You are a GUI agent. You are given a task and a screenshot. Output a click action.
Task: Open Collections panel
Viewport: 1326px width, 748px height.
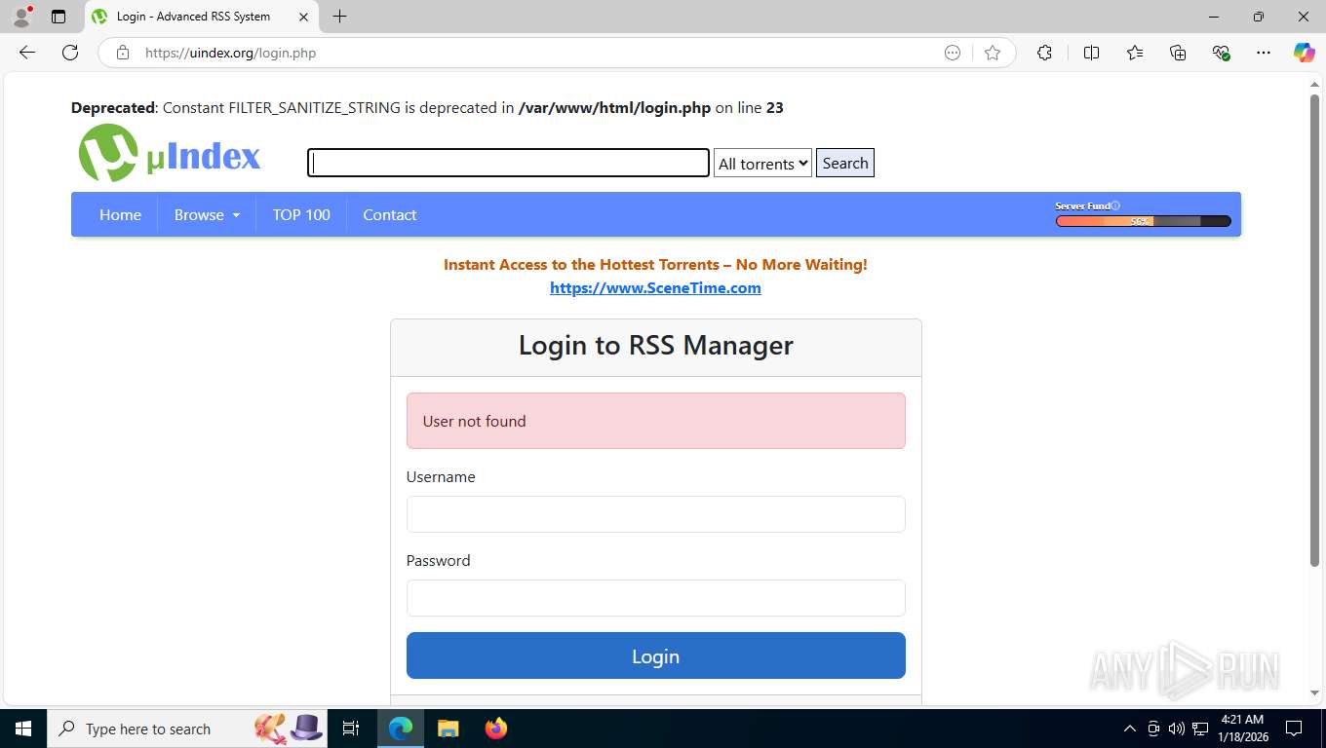point(1178,53)
